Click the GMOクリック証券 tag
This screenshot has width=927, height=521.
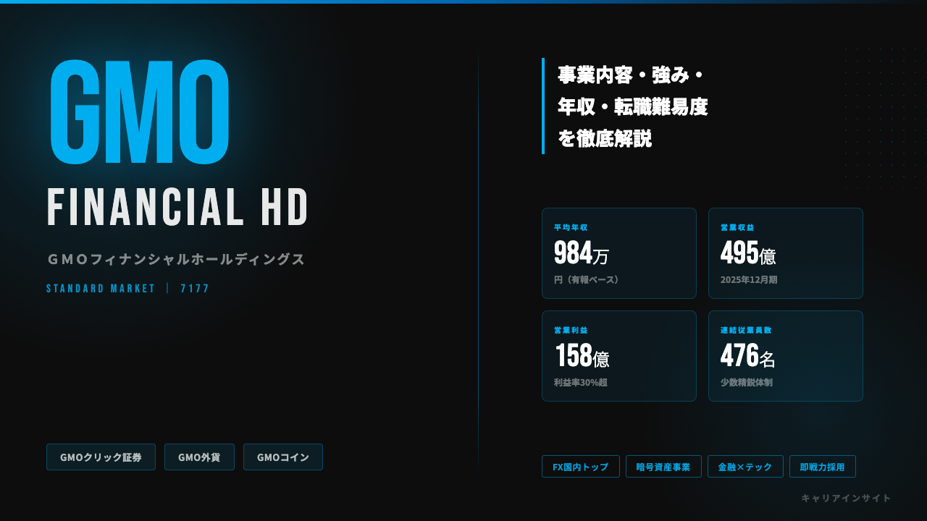(x=101, y=457)
